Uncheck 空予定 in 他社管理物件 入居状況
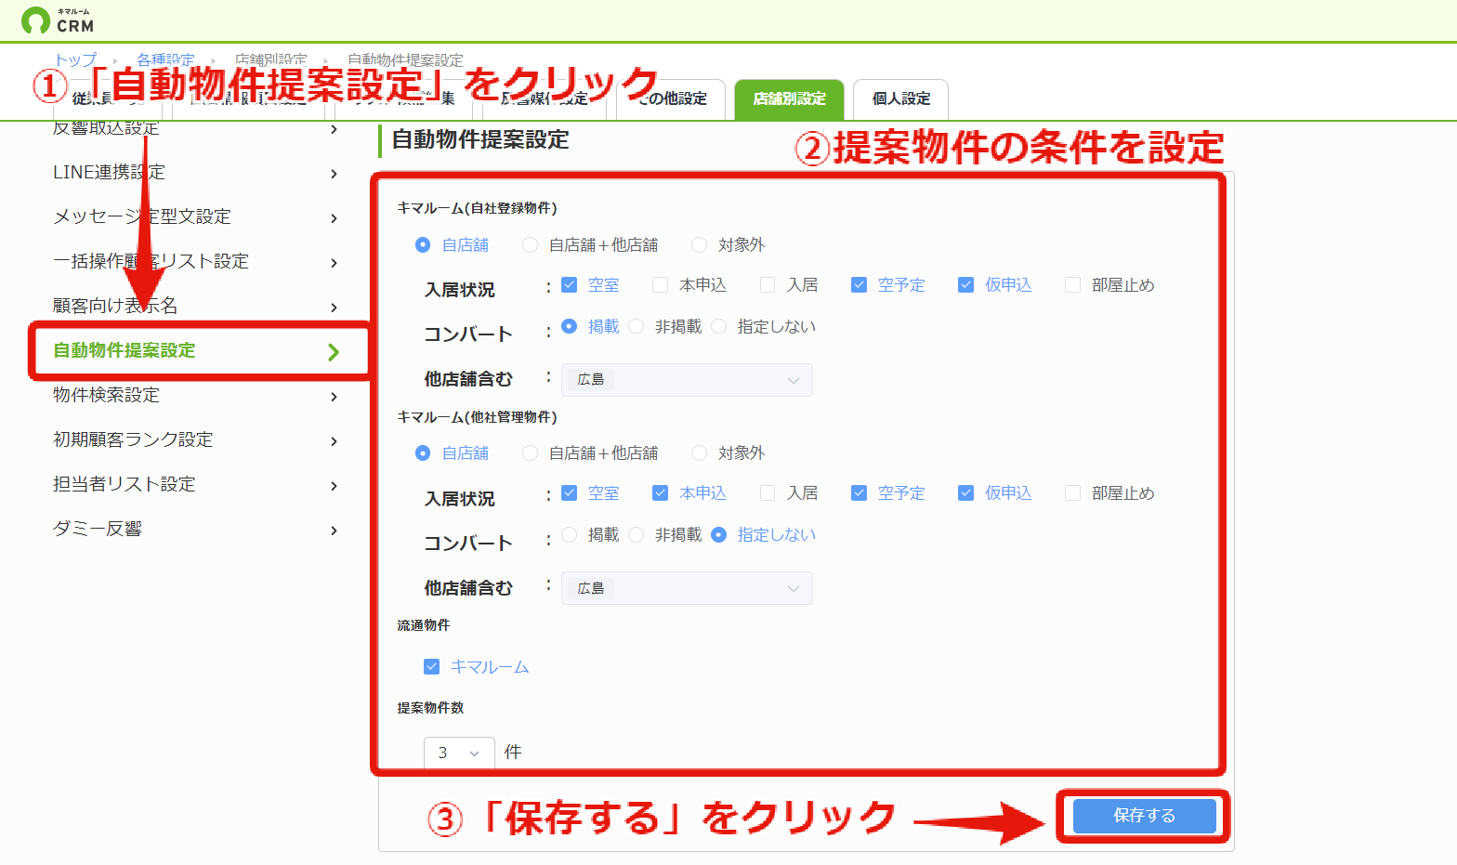 click(859, 493)
